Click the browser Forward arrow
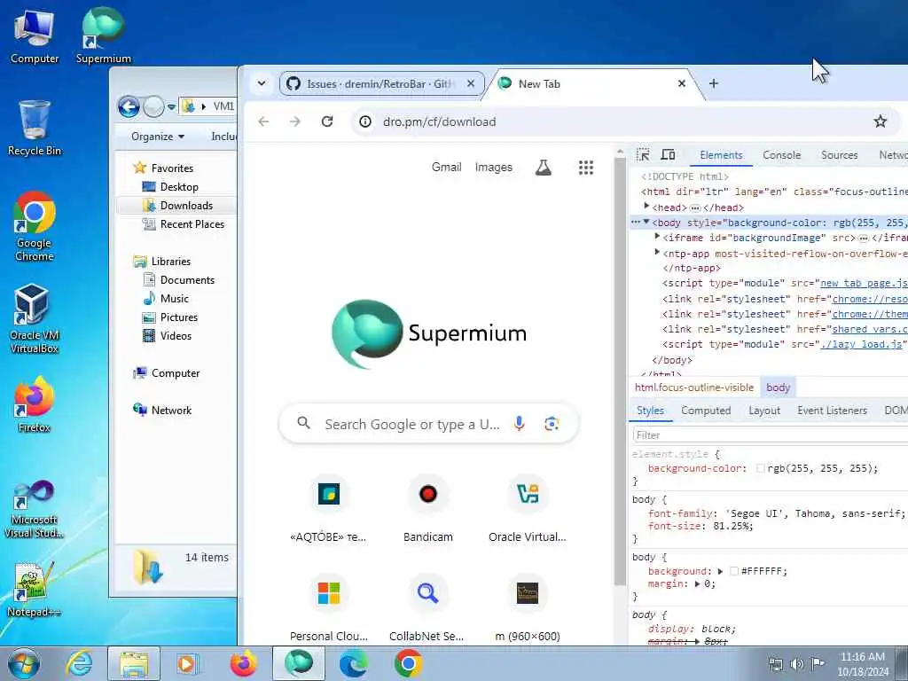 295,121
